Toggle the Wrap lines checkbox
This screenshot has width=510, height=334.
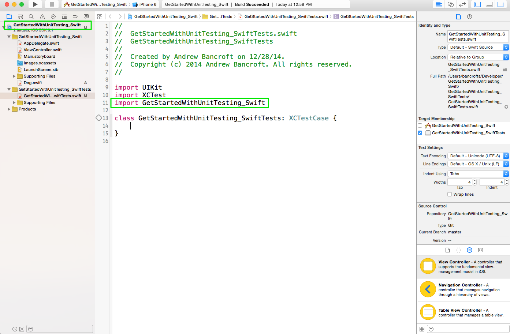click(x=450, y=194)
